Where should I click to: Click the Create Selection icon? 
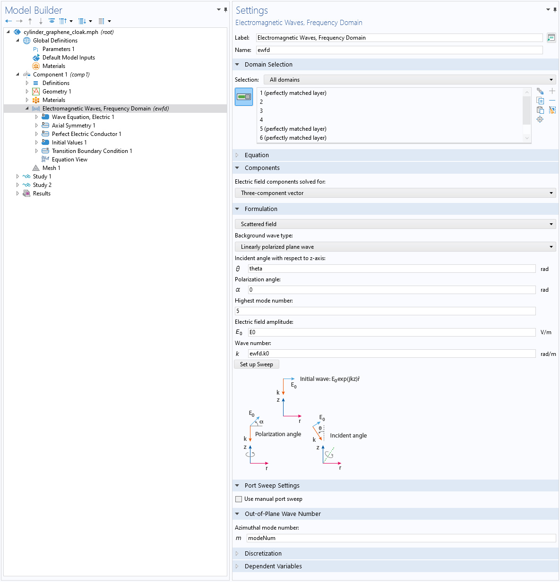click(x=540, y=91)
